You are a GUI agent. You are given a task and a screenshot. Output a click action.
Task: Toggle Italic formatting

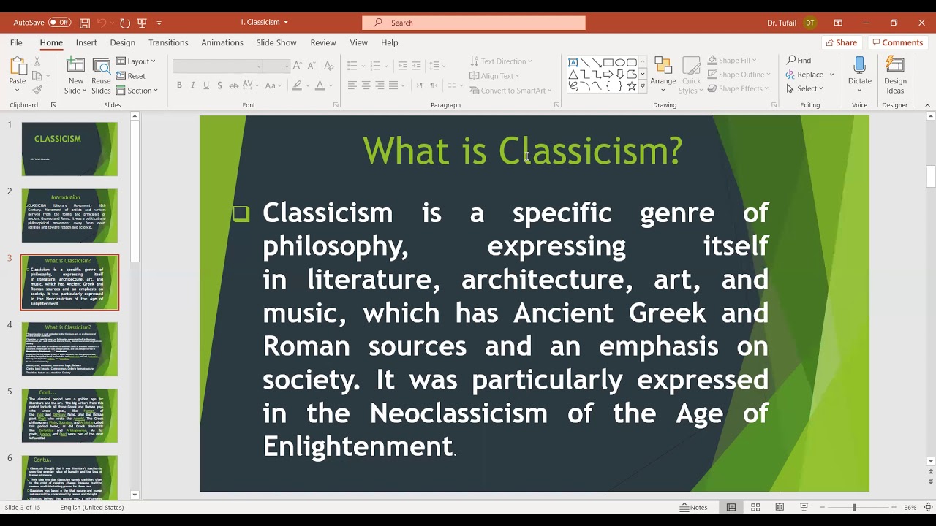pyautogui.click(x=193, y=85)
